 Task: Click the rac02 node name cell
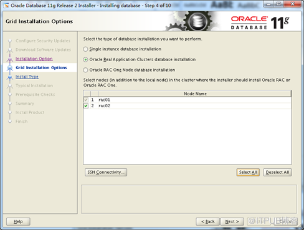[x=194, y=106]
